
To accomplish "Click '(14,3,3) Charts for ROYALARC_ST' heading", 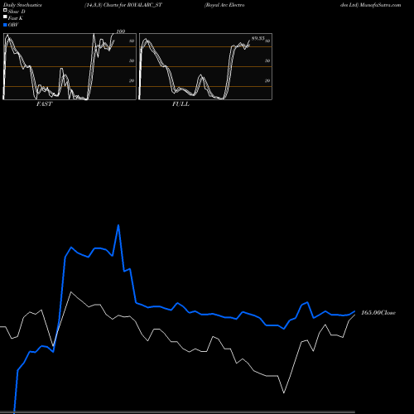I will click(123, 5).
